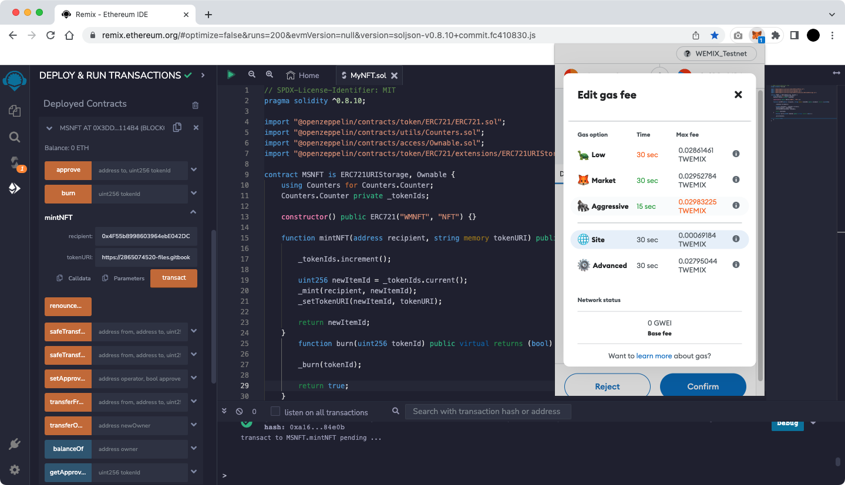The width and height of the screenshot is (845, 485).
Task: Expand the approve function parameters
Action: [x=194, y=170]
